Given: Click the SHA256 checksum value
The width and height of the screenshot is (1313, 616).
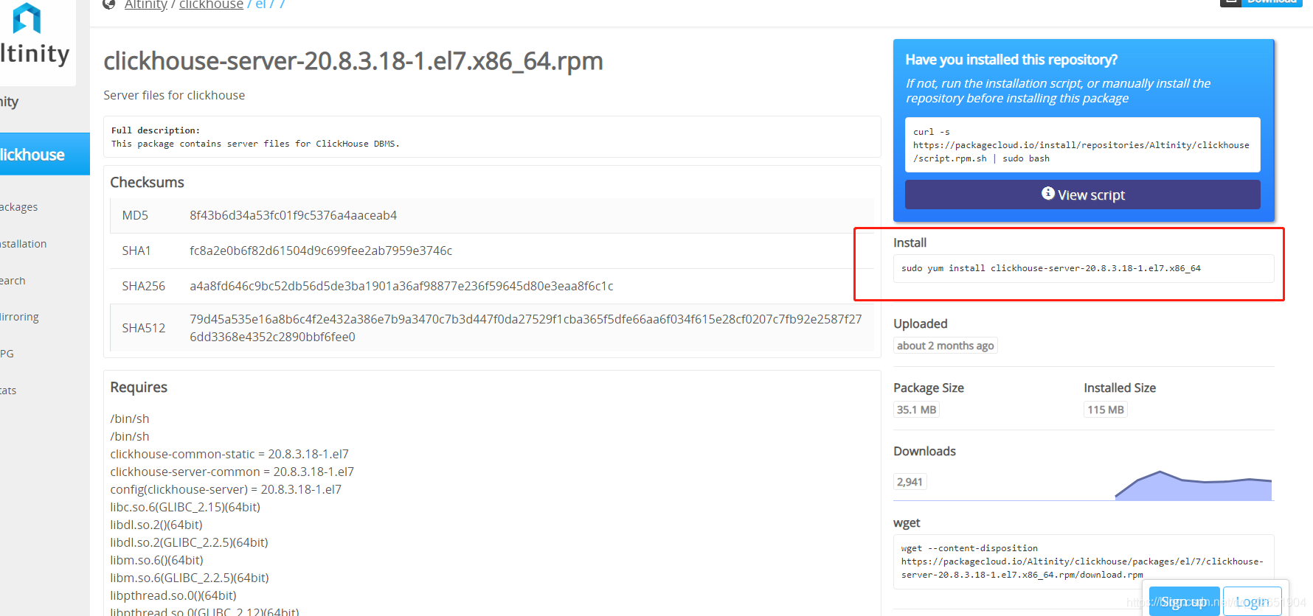Looking at the screenshot, I should pyautogui.click(x=401, y=286).
